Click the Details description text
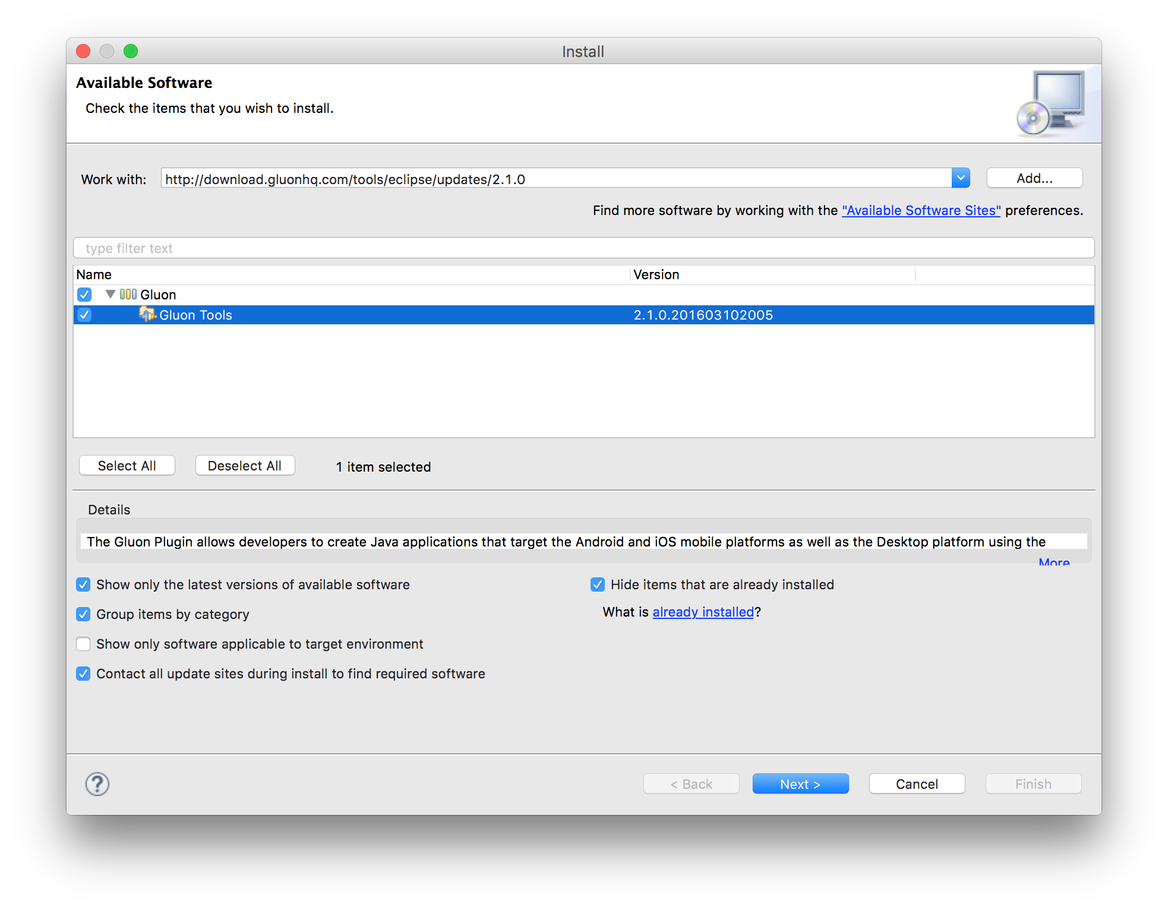This screenshot has width=1168, height=910. 566,542
